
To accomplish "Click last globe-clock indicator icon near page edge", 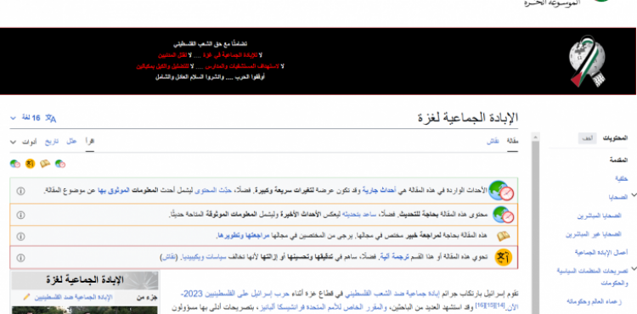I will (15, 164).
